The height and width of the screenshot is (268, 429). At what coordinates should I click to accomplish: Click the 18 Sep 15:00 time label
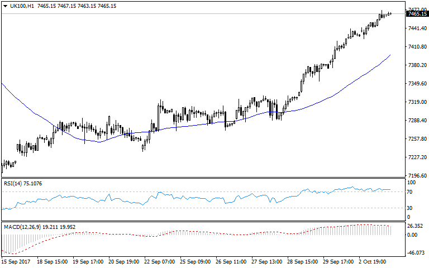[x=52, y=262]
